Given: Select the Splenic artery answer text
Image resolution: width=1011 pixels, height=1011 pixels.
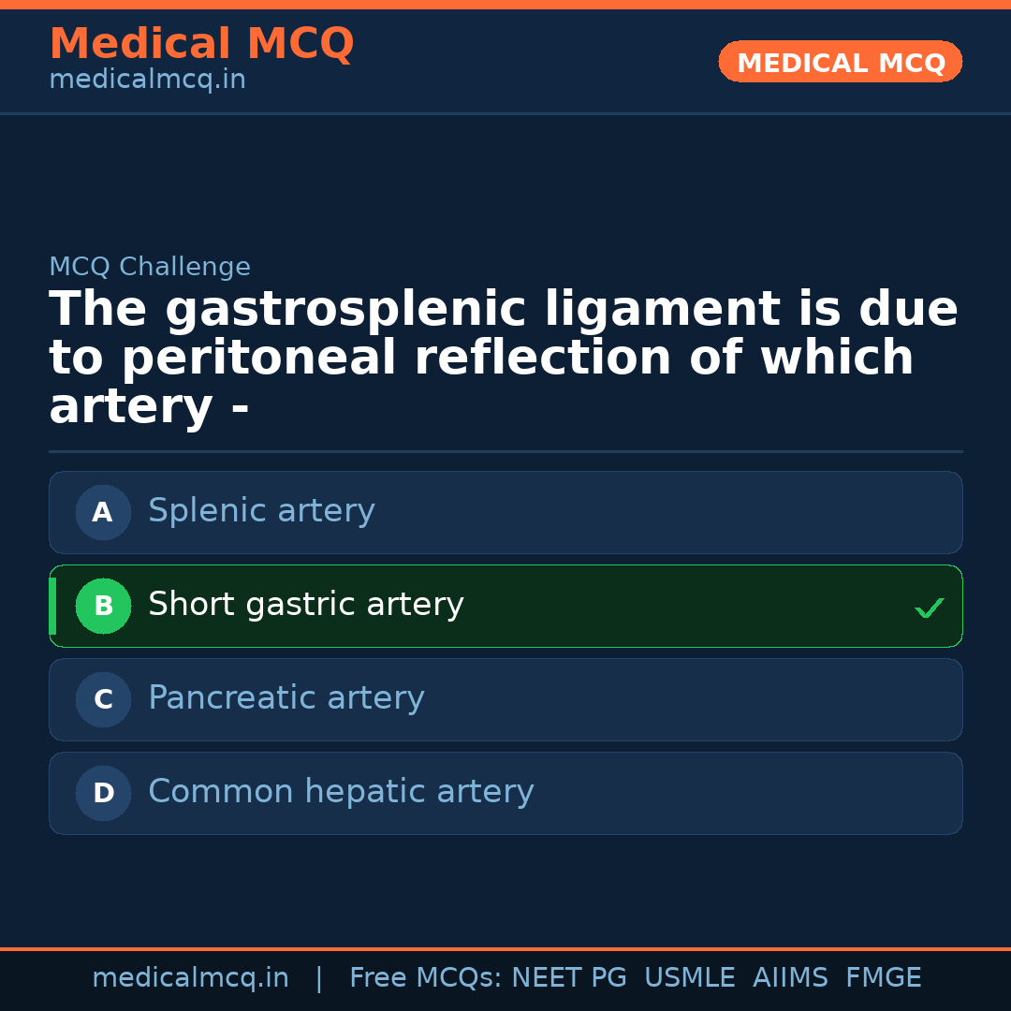Looking at the screenshot, I should (261, 511).
